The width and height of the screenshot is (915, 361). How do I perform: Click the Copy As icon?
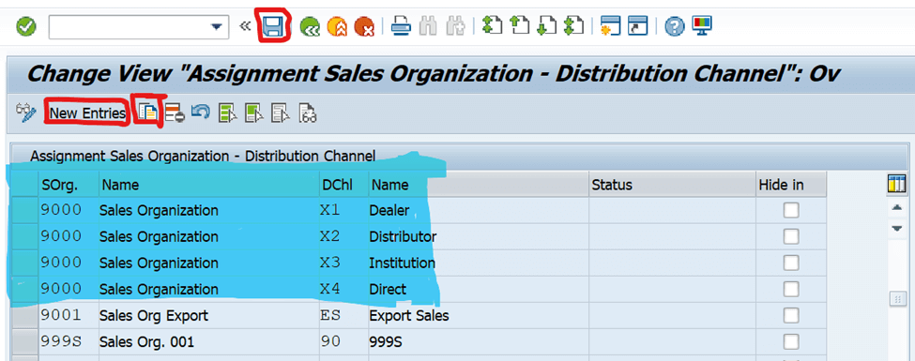149,112
